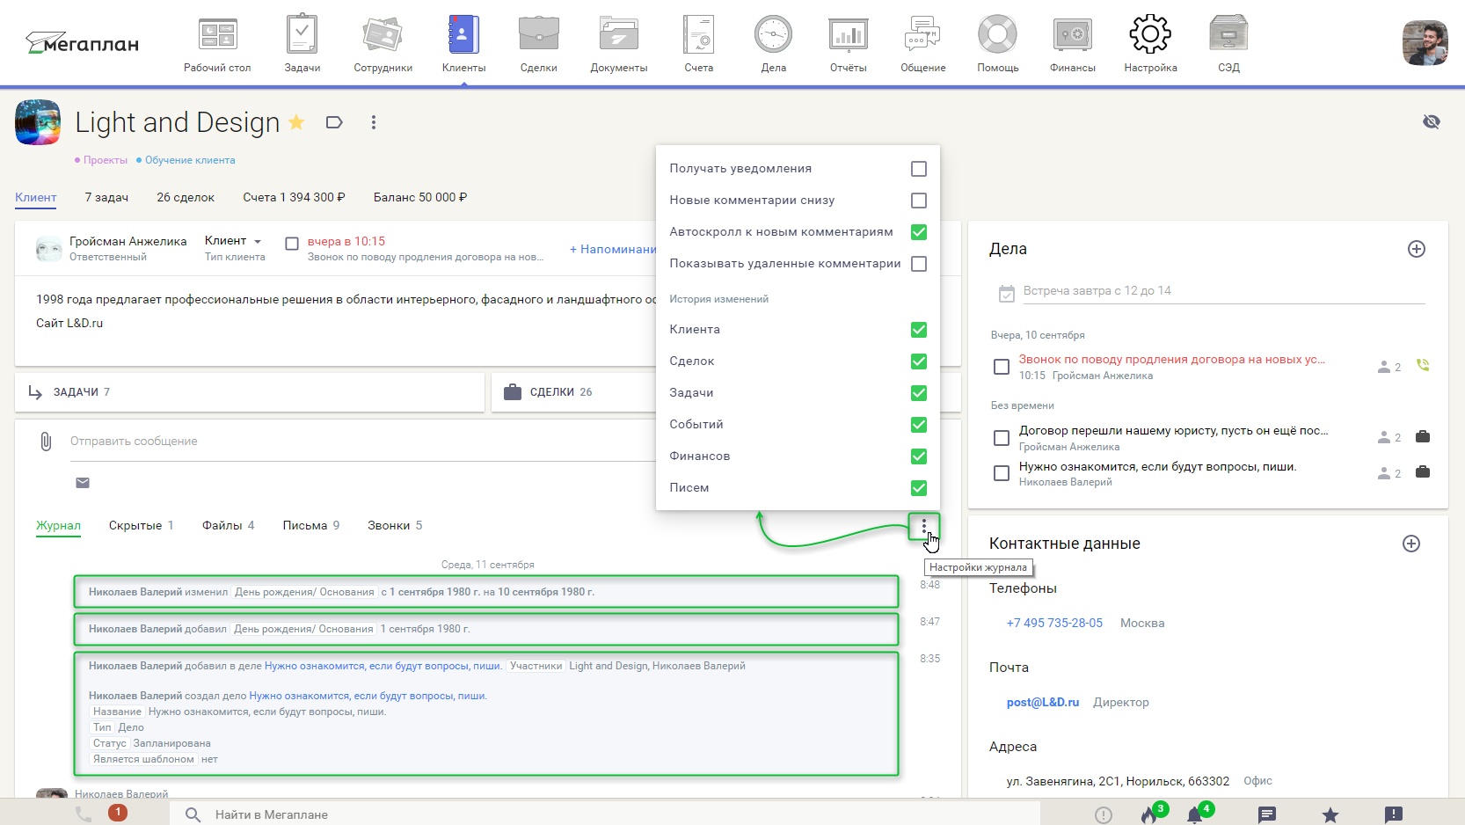
Task: Click the Отправить сообщение input field
Action: [361, 442]
